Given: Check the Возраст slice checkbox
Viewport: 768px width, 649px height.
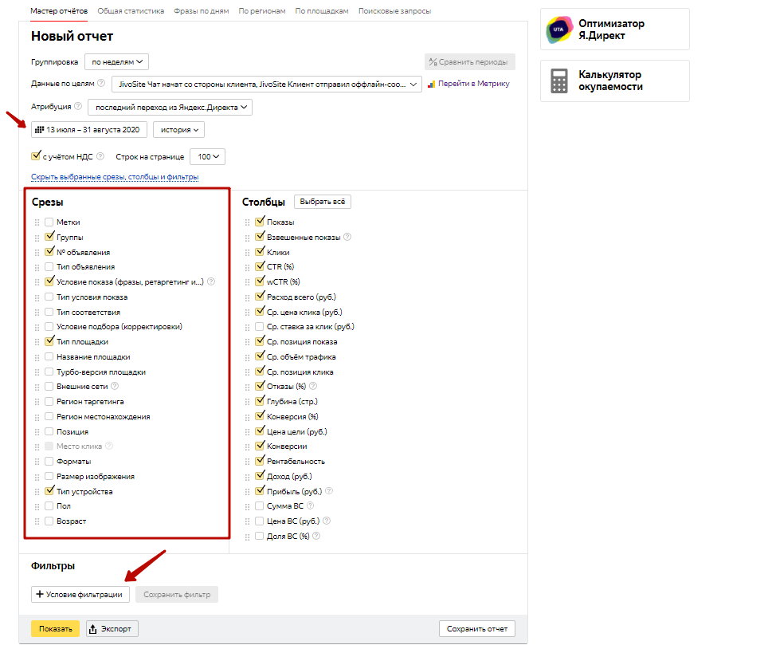Looking at the screenshot, I should (49, 521).
